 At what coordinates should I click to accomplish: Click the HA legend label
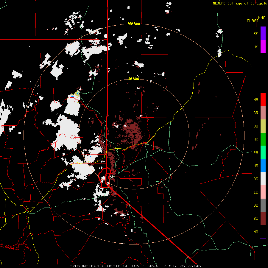click(x=255, y=100)
